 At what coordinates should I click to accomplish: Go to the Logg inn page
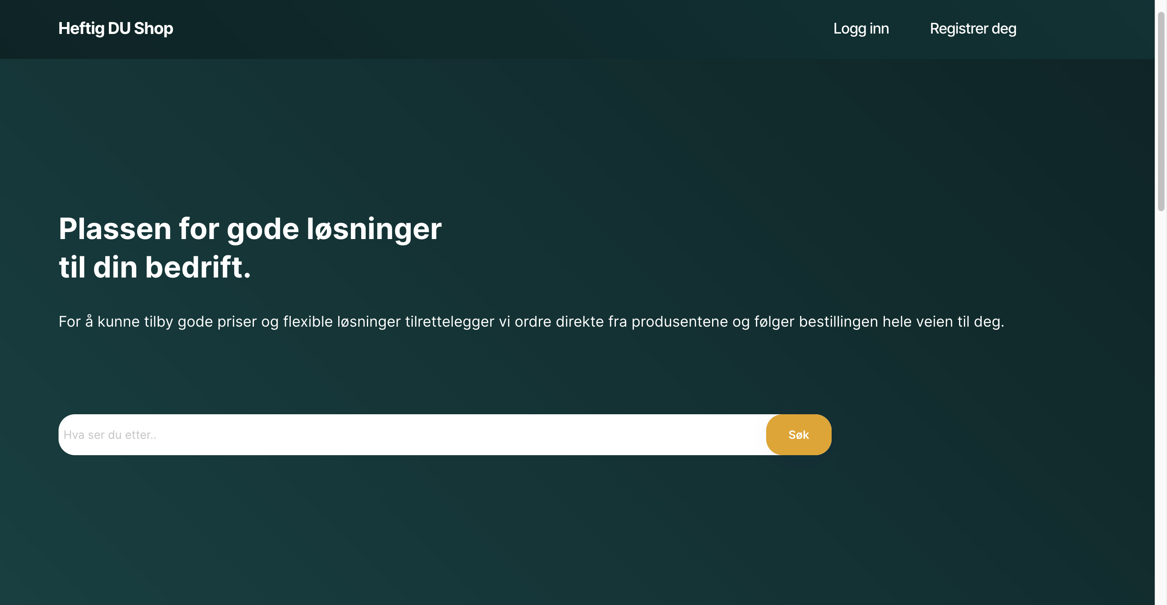click(861, 29)
